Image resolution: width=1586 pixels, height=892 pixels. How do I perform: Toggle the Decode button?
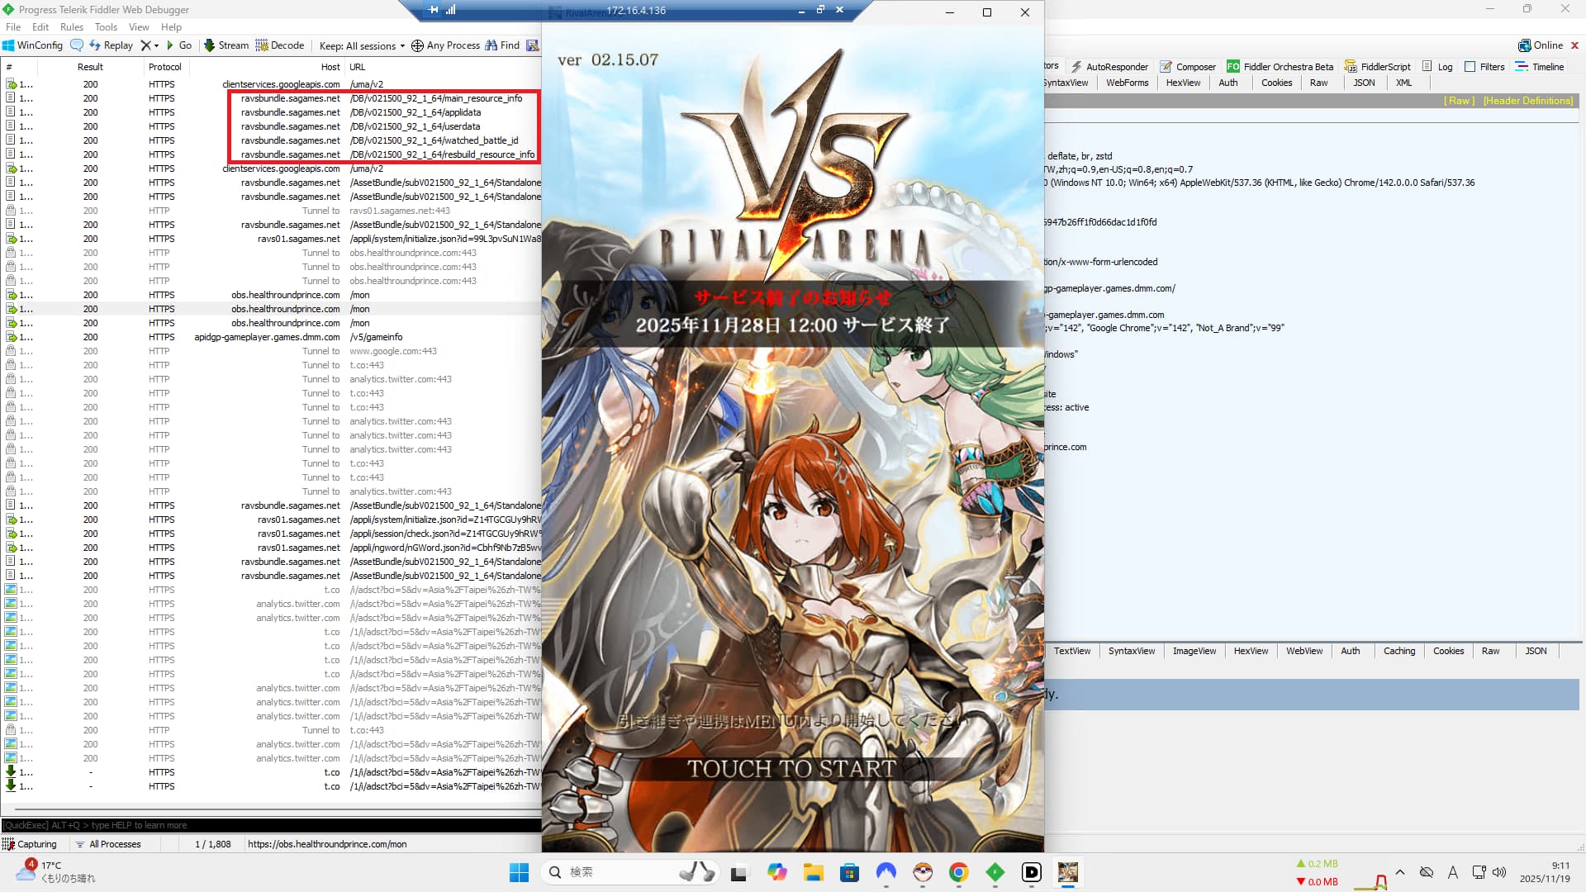coord(279,45)
